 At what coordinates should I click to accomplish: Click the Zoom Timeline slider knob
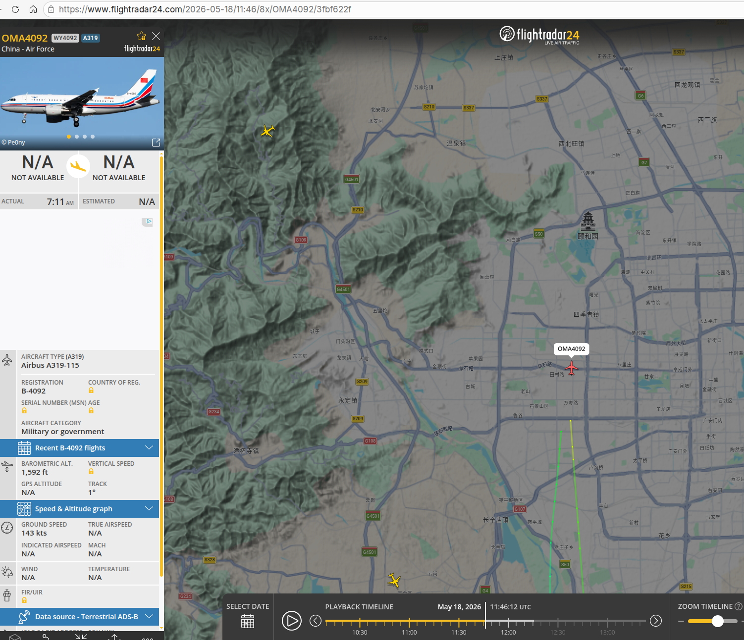[718, 621]
